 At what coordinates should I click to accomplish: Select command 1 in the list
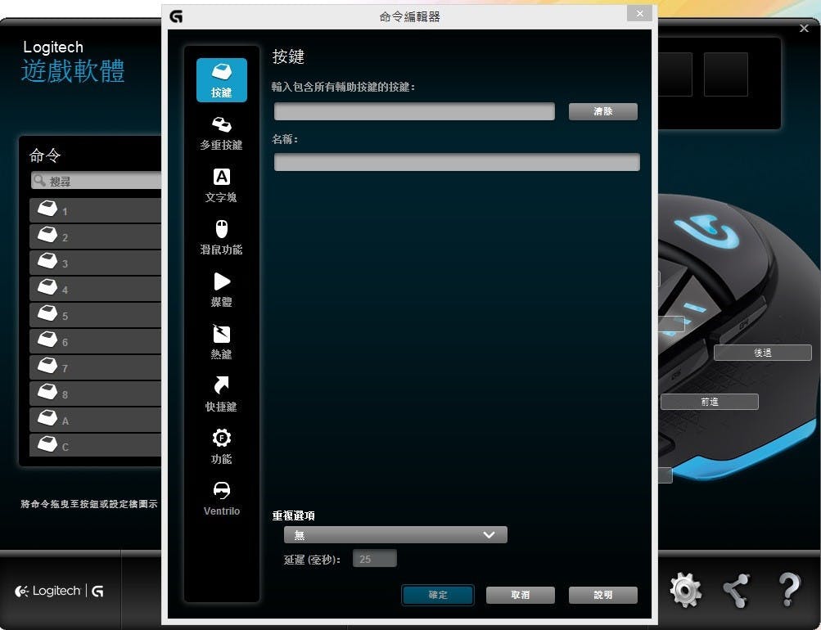click(95, 211)
